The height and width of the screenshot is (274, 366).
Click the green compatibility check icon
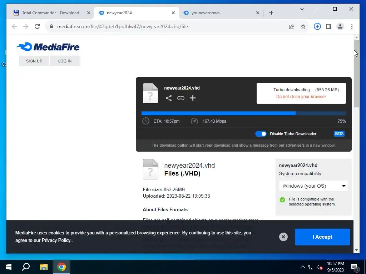click(282, 200)
